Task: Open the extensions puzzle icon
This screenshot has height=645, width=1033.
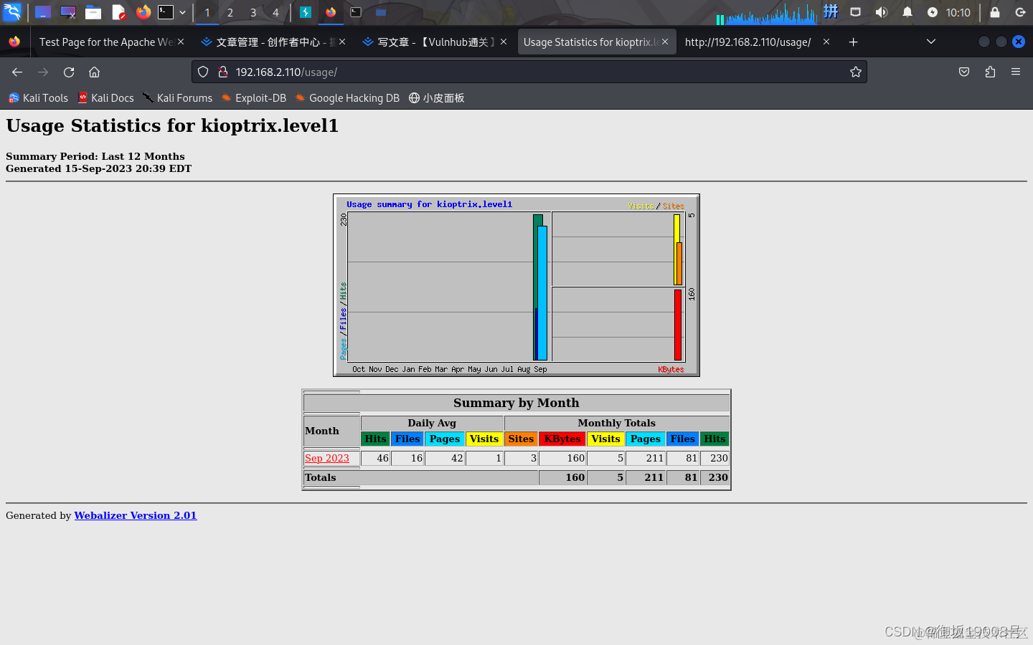Action: click(990, 72)
